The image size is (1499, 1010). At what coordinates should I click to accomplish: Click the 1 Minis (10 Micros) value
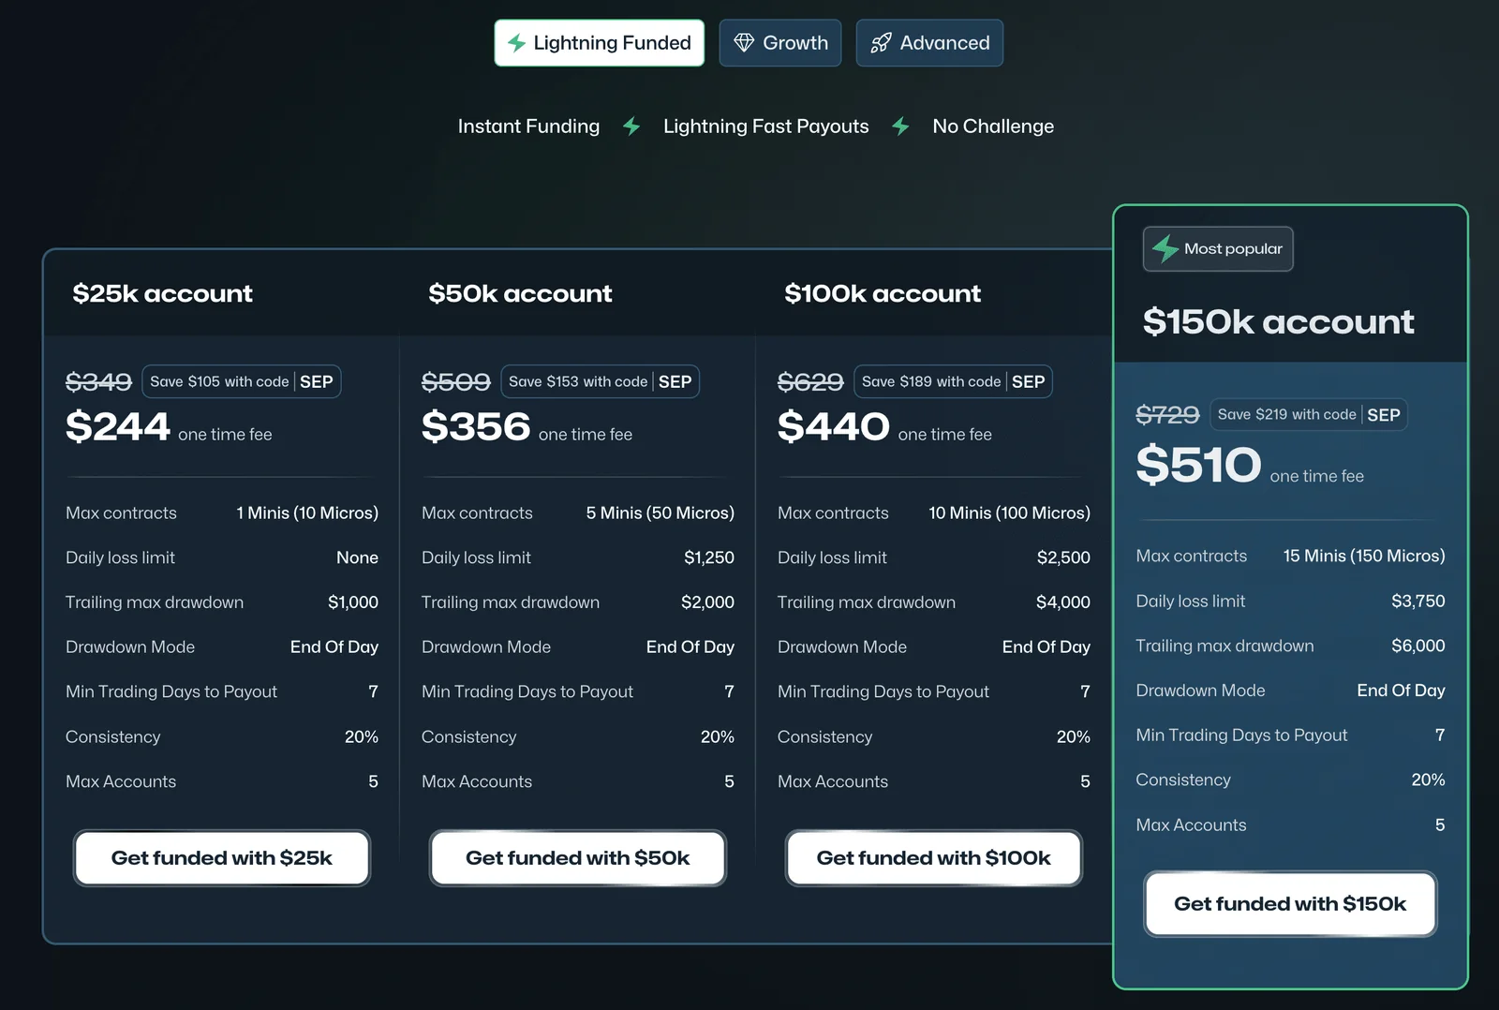coord(307,513)
